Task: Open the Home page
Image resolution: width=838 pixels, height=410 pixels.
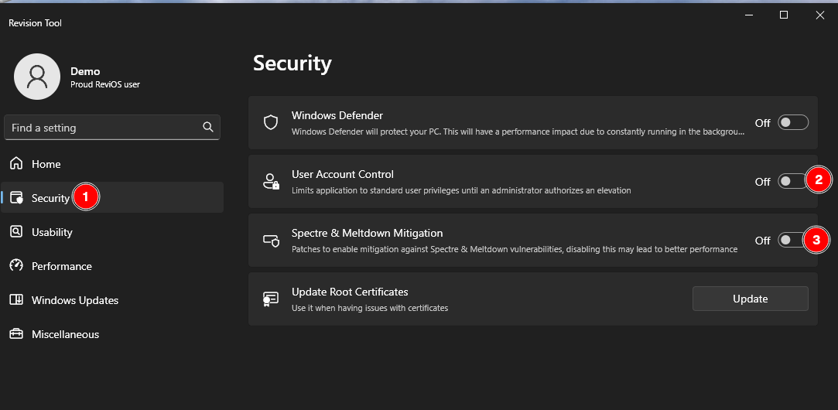Action: pyautogui.click(x=112, y=163)
